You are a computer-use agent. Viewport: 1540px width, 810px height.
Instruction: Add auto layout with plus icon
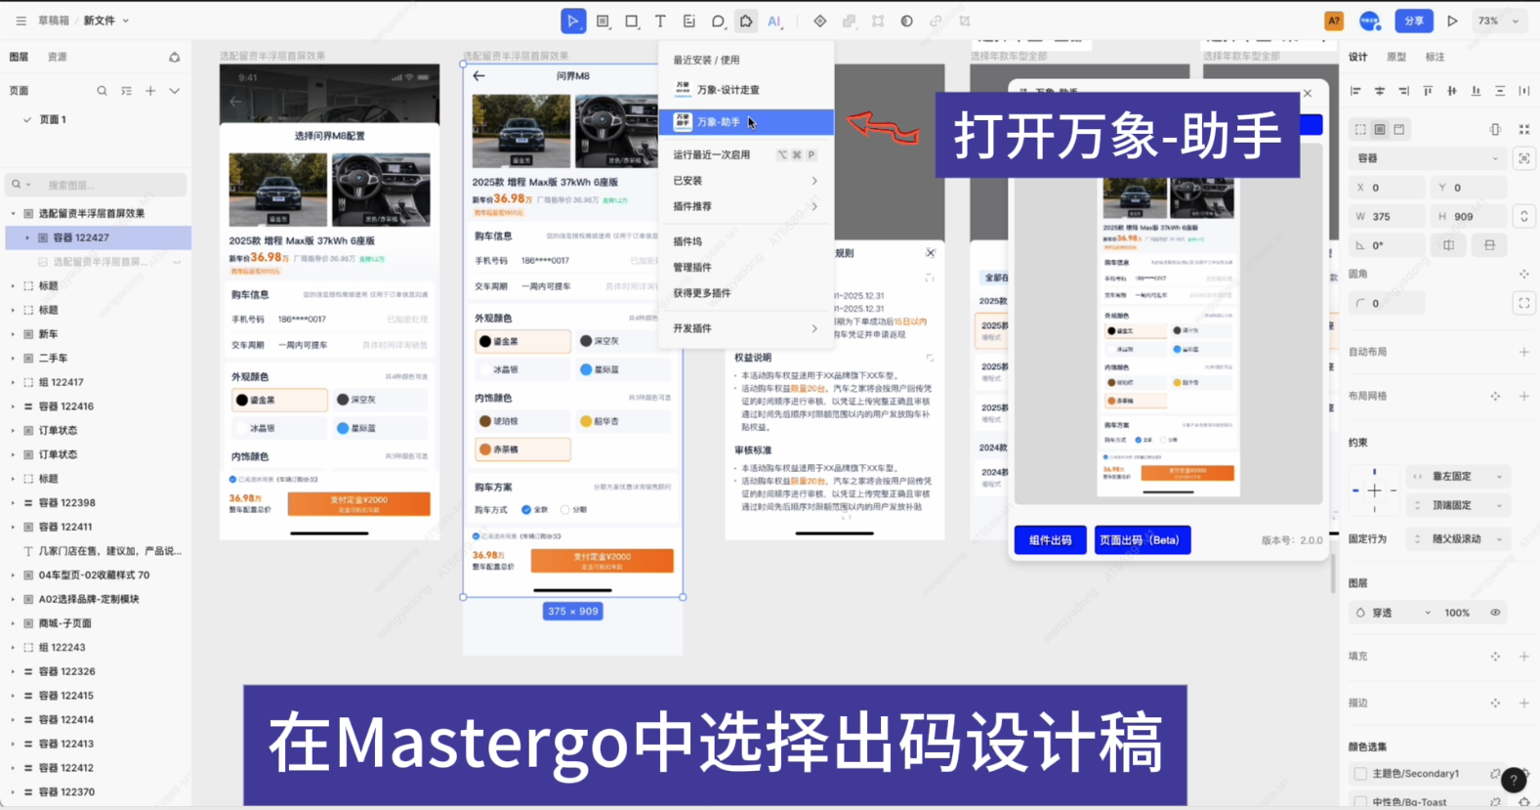point(1524,352)
